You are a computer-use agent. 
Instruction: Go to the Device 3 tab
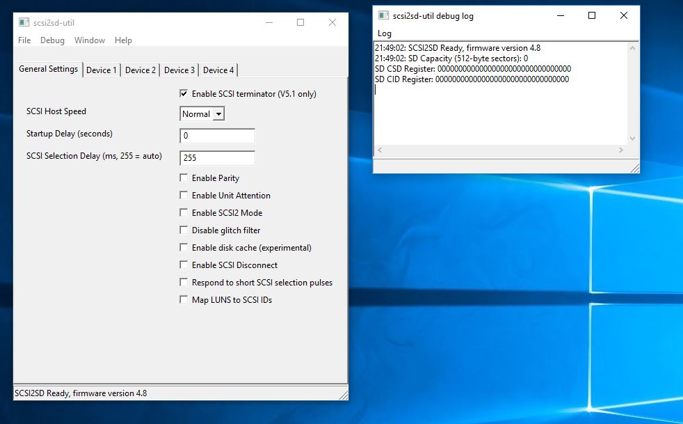click(179, 70)
